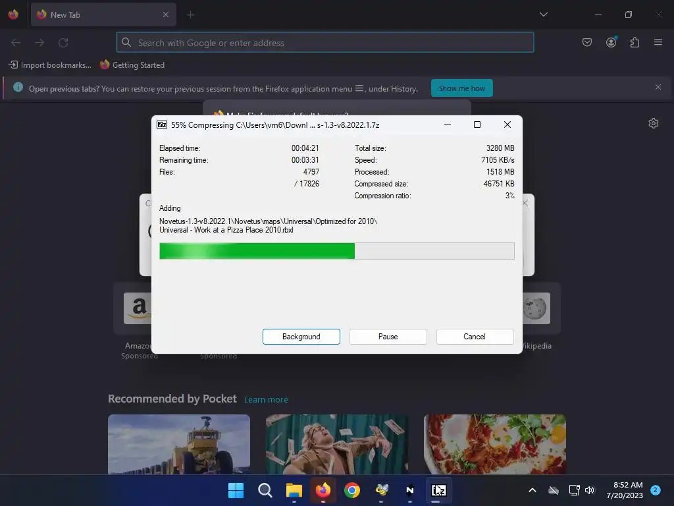The width and height of the screenshot is (674, 506).
Task: Open Firefox account icon
Action: (611, 42)
